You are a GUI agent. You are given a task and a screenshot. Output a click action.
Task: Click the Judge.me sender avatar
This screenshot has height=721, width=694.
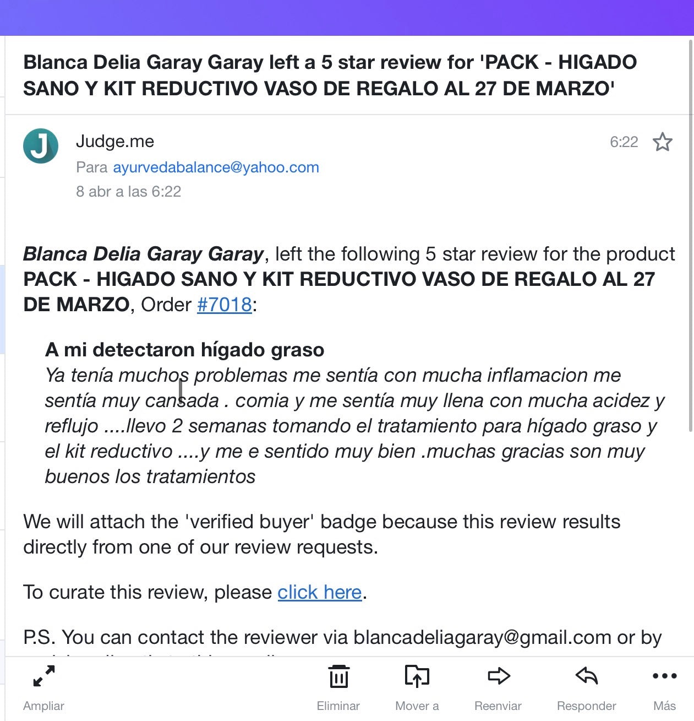coord(41,146)
